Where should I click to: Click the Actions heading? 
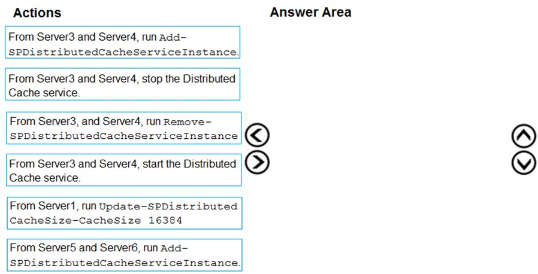click(37, 13)
